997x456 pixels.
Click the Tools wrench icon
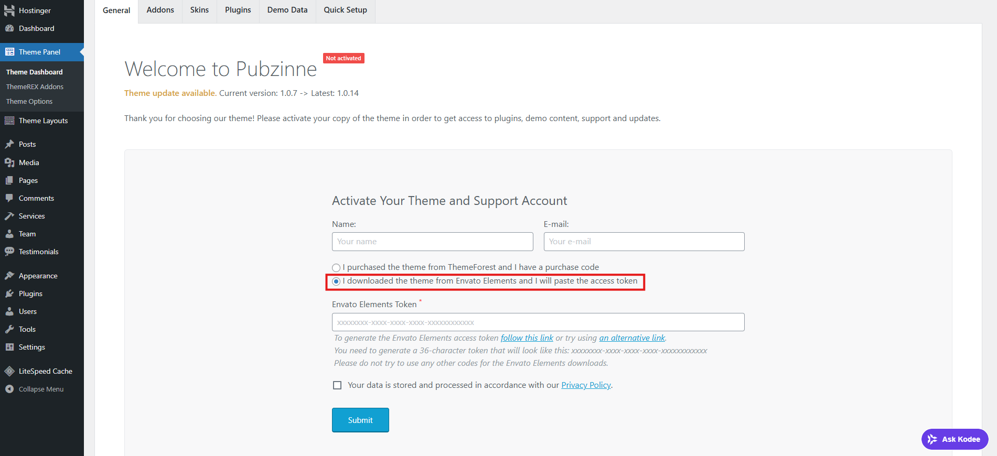pyautogui.click(x=9, y=329)
